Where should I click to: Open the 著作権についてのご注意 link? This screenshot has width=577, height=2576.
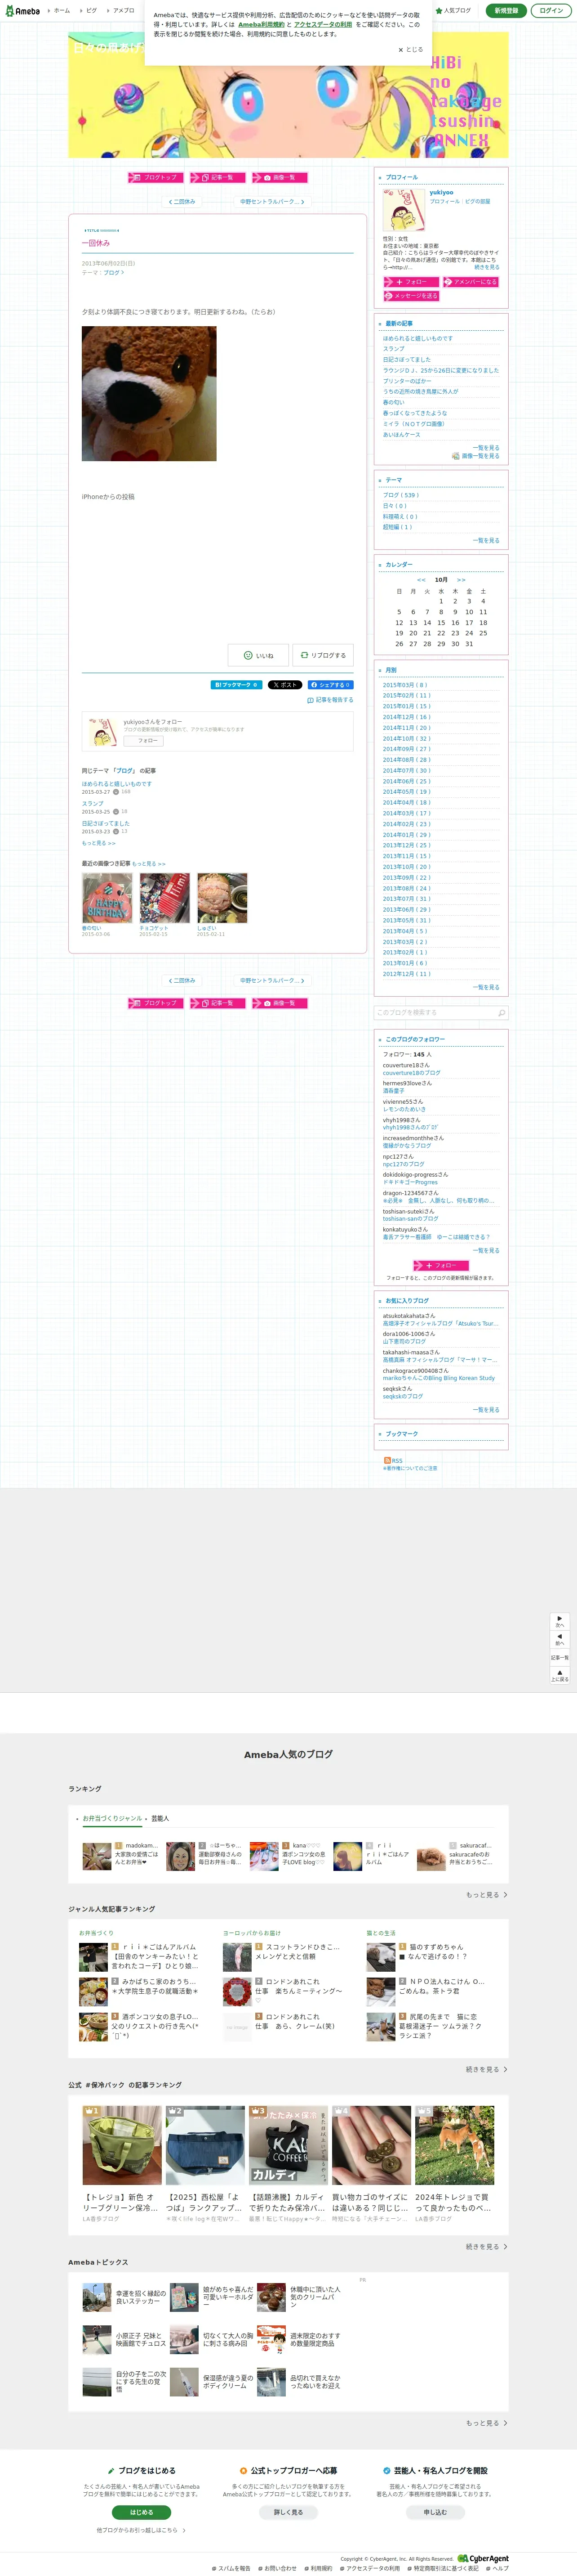click(x=410, y=1468)
